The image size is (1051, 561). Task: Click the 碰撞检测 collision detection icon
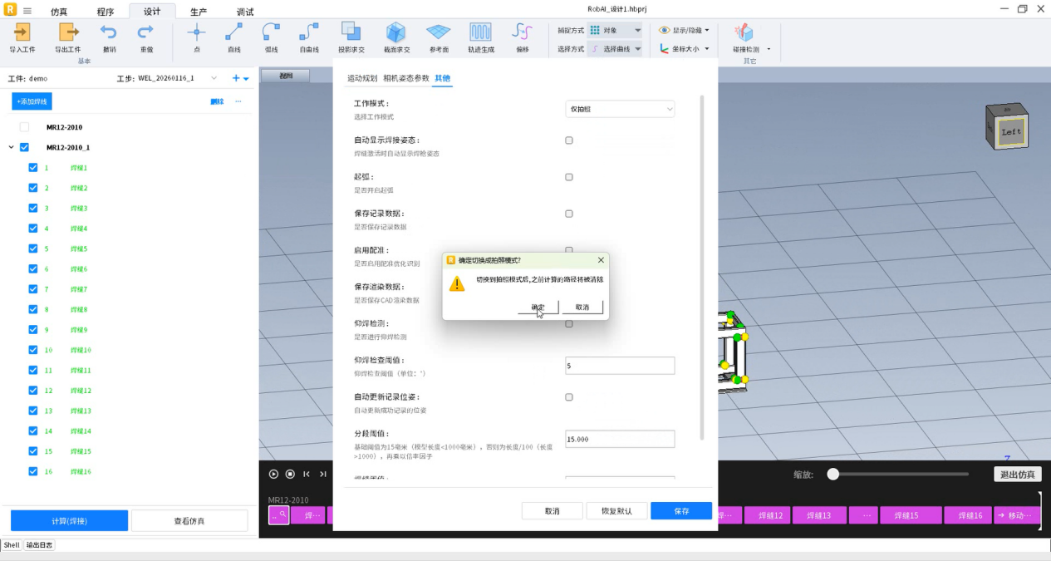(x=744, y=33)
